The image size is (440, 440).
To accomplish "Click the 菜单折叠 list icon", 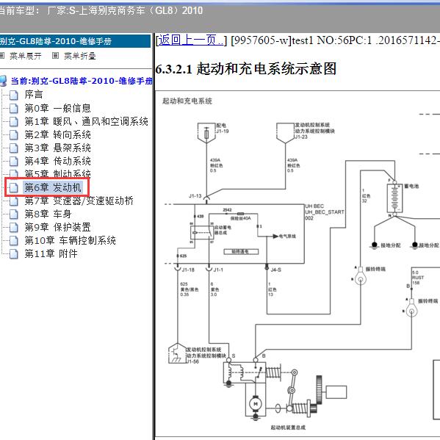I will click(55, 56).
